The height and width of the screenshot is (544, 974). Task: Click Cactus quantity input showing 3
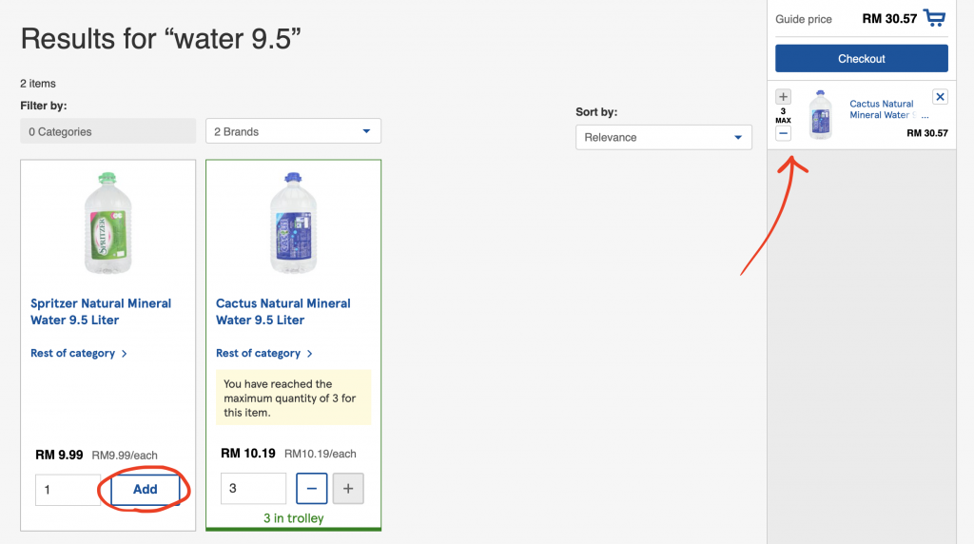253,488
